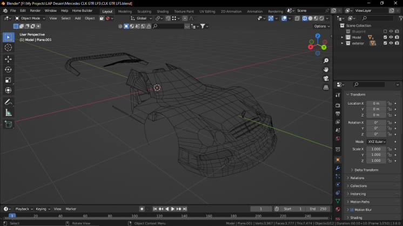Open the Modifier properties wrench tab
Image resolution: width=403 pixels, height=226 pixels.
(338, 168)
